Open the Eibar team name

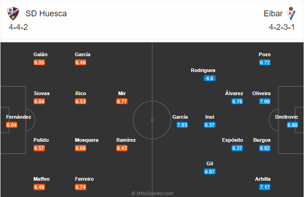pyautogui.click(x=273, y=14)
